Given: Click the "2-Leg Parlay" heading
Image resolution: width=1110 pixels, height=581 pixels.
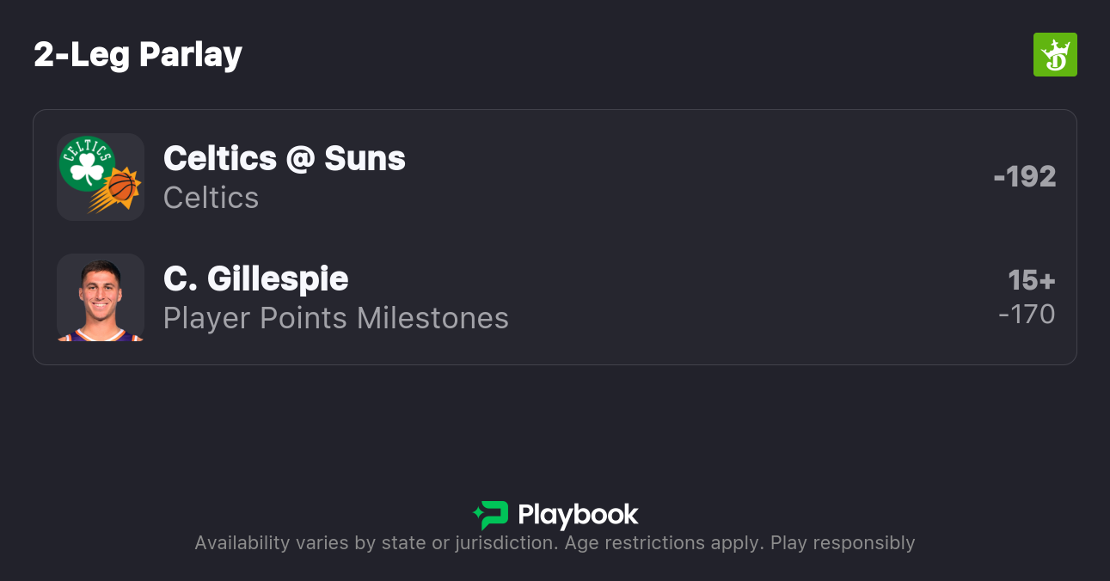Looking at the screenshot, I should pyautogui.click(x=138, y=55).
